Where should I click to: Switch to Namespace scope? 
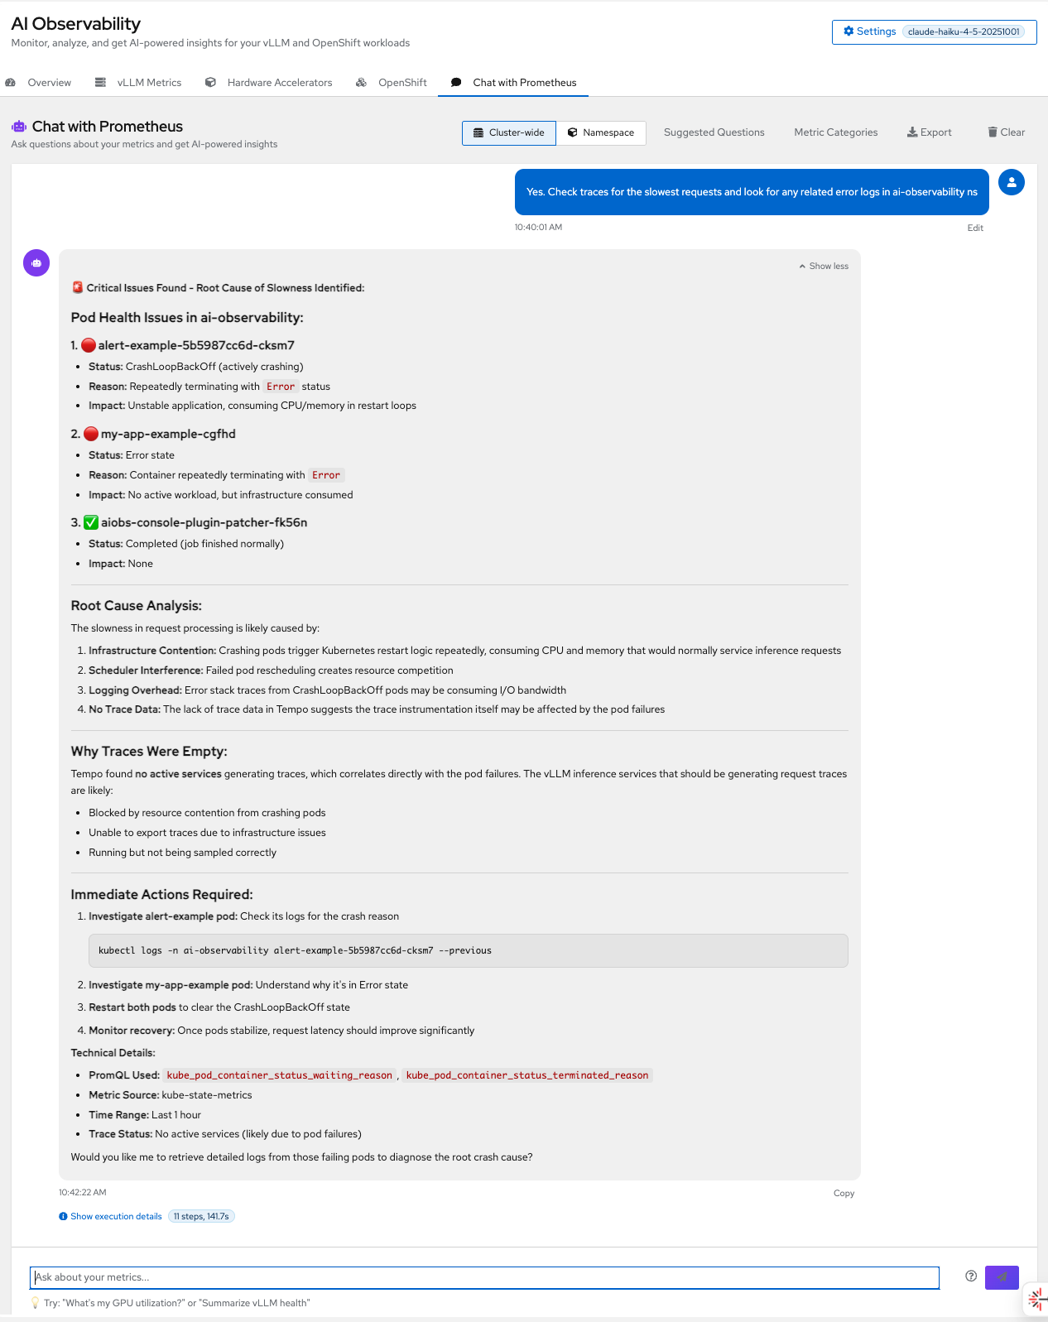[x=602, y=132]
